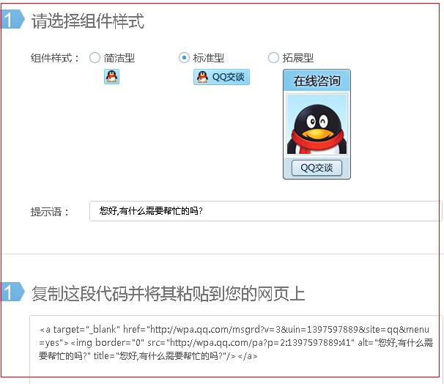The width and height of the screenshot is (444, 384).
Task: Focus the 提示语 input field
Action: 266,211
